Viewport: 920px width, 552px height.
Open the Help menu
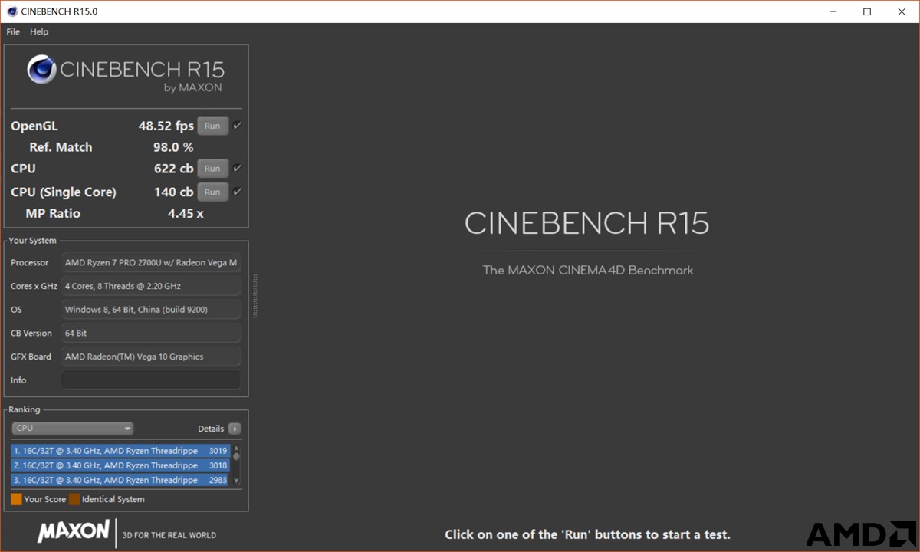tap(39, 31)
